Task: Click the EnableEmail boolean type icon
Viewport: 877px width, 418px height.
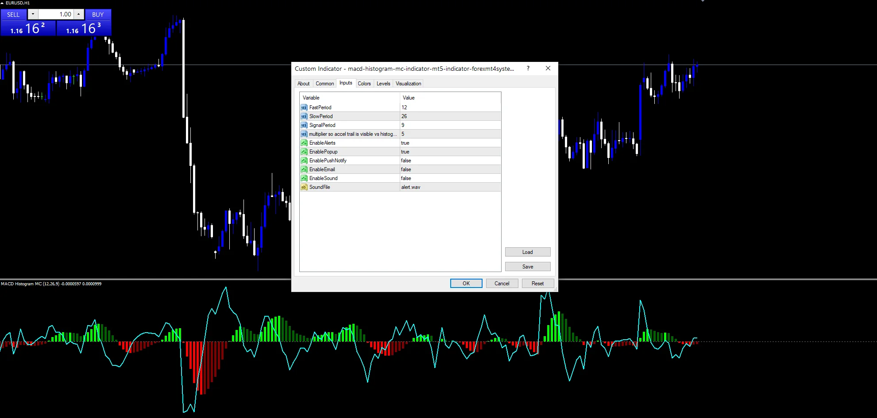Action: [x=304, y=169]
